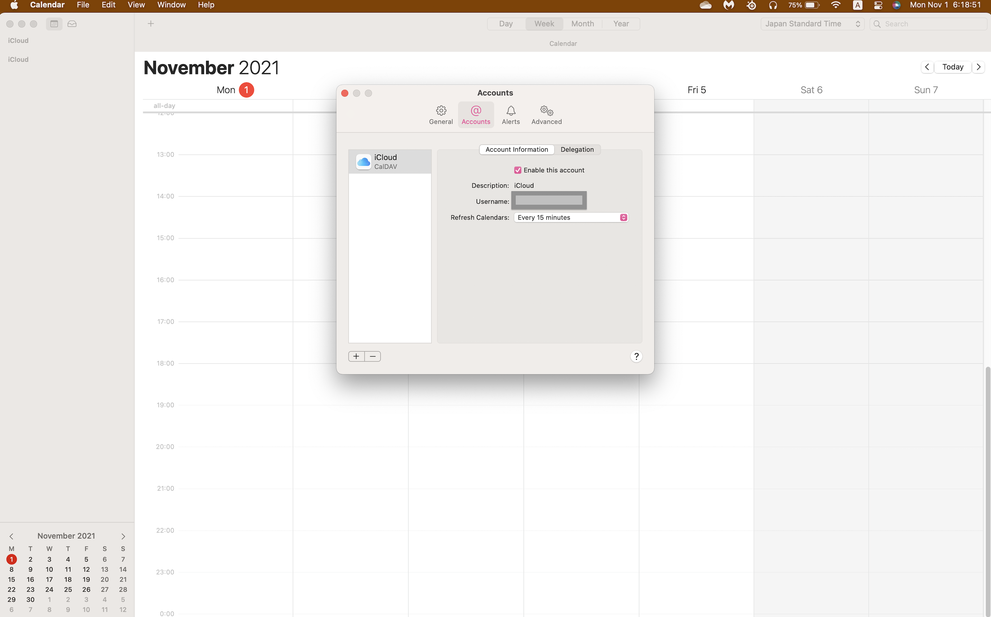Viewport: 991px width, 617px height.
Task: Click the add account plus button
Action: click(x=356, y=356)
